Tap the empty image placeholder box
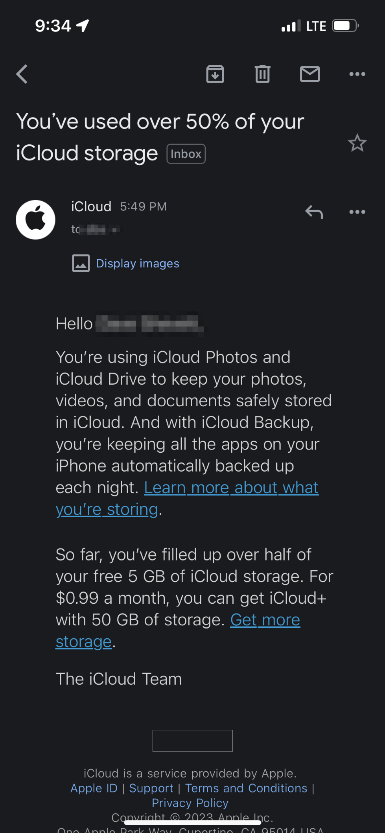The image size is (385, 833). [x=192, y=741]
